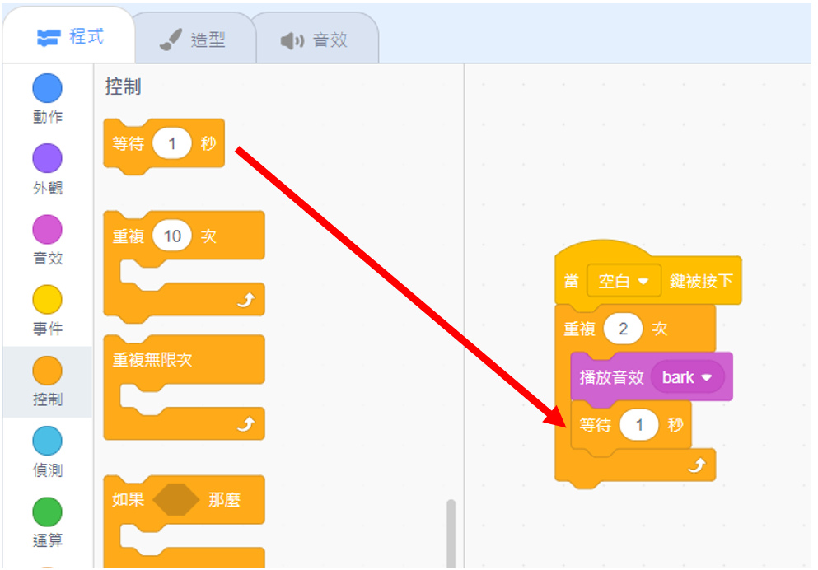Click the 偵測 category label
The width and height of the screenshot is (818, 570).
pos(48,470)
